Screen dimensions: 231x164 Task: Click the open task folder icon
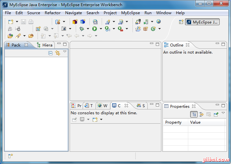31,36
